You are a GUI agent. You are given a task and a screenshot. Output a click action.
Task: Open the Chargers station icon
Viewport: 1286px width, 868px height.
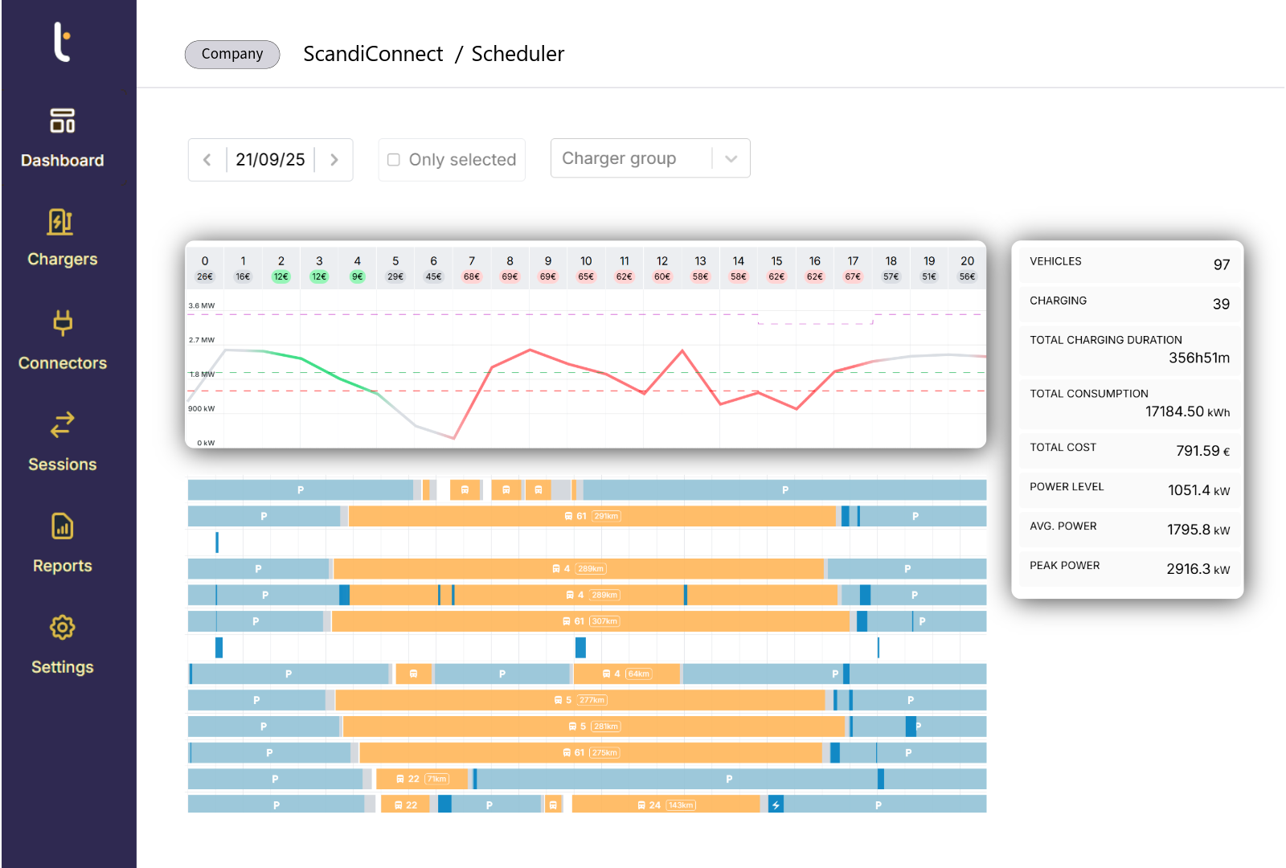pyautogui.click(x=62, y=222)
